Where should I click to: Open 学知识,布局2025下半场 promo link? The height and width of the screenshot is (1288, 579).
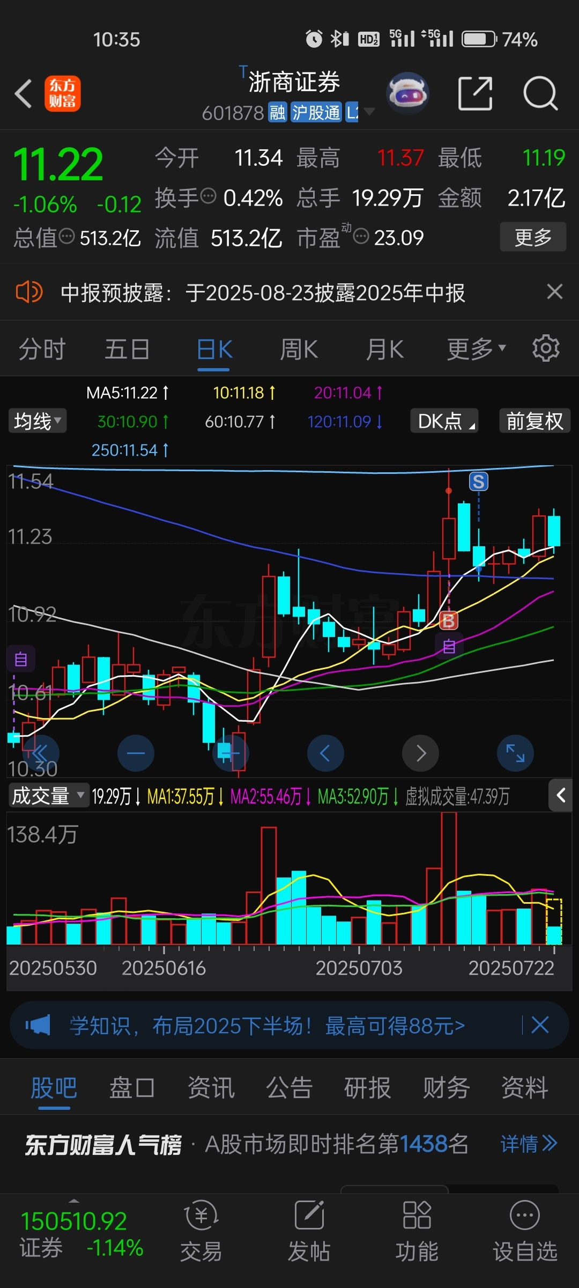(267, 1026)
